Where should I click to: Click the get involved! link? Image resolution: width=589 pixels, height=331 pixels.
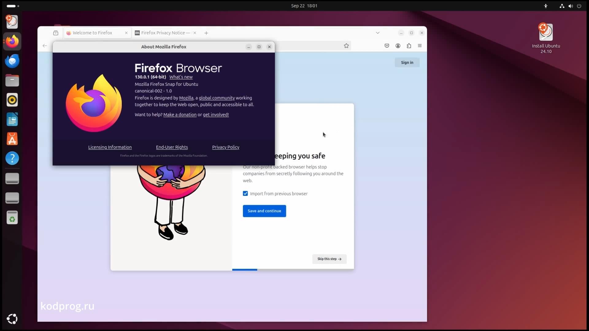pyautogui.click(x=216, y=115)
